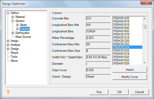Expand the Material tree node

tap(13, 17)
